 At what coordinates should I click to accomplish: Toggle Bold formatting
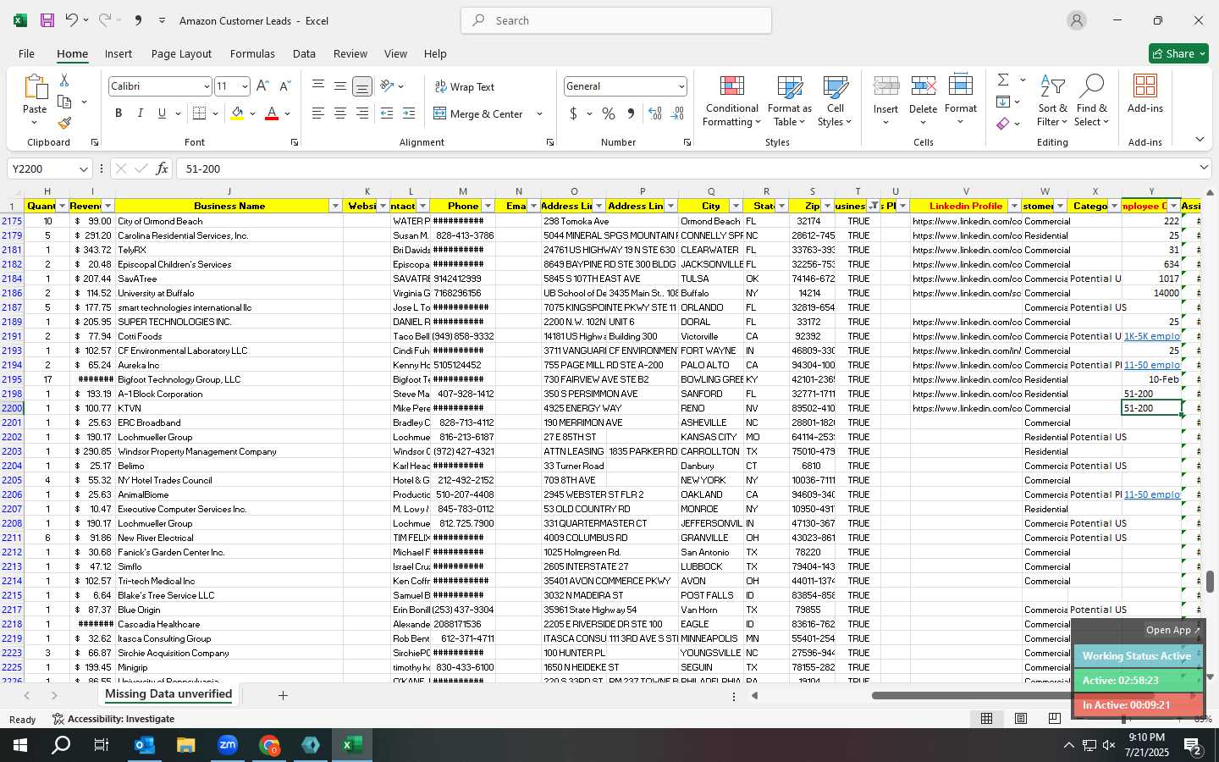[119, 113]
